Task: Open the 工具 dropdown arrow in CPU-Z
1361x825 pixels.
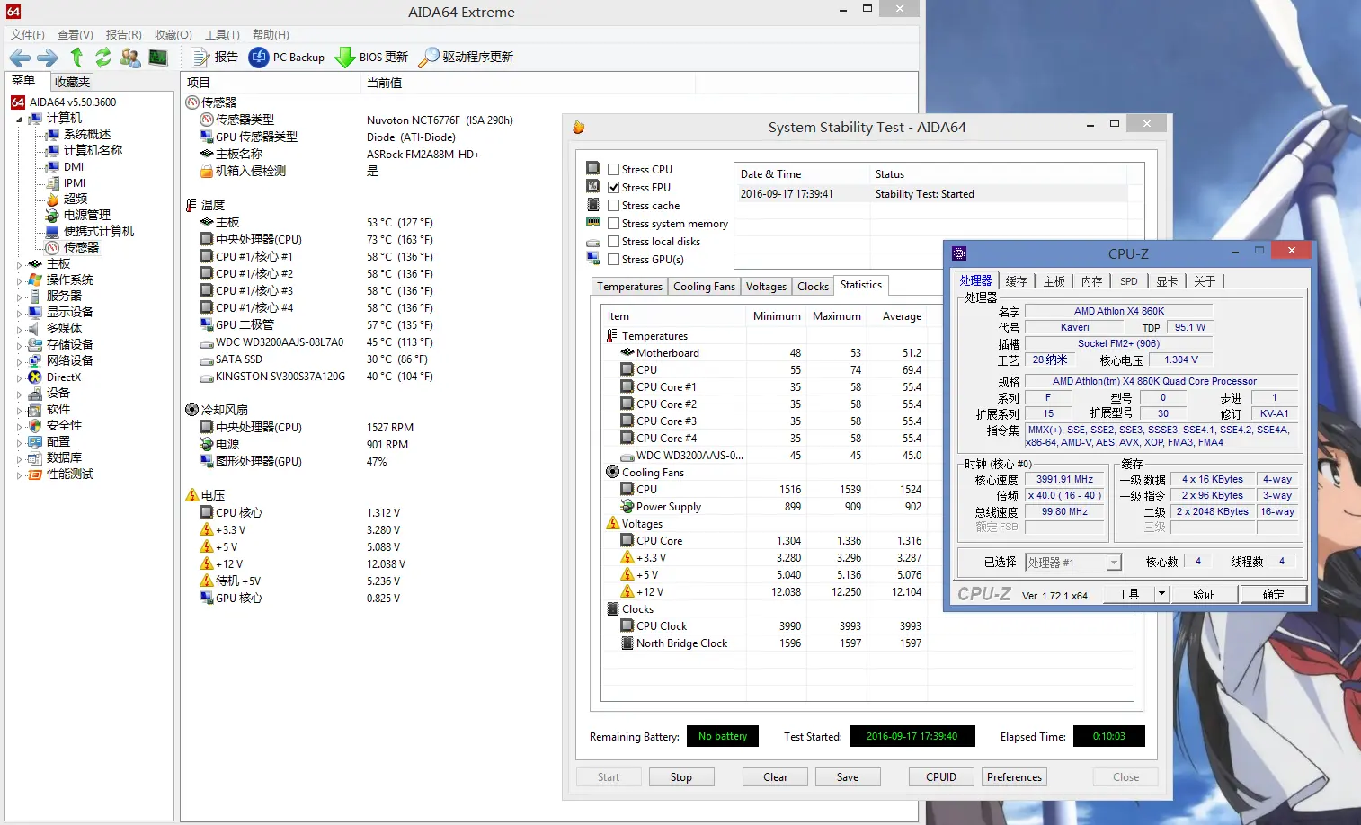Action: point(1161,594)
